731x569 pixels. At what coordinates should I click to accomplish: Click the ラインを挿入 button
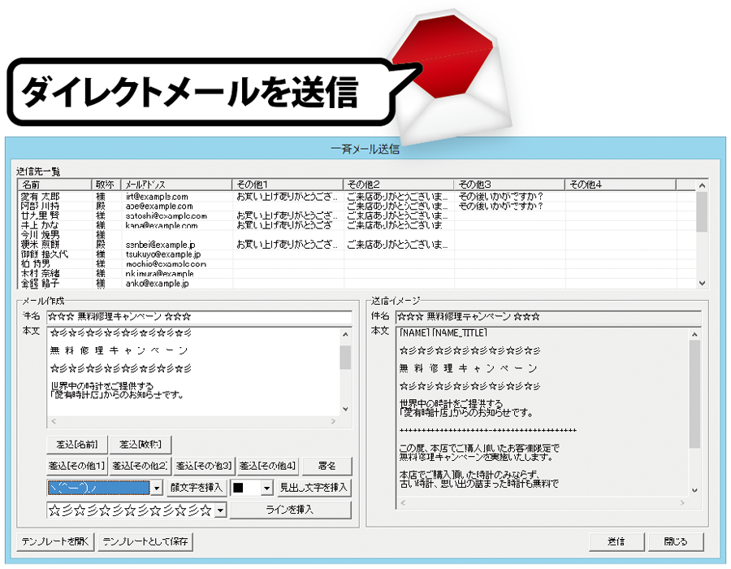pyautogui.click(x=289, y=510)
